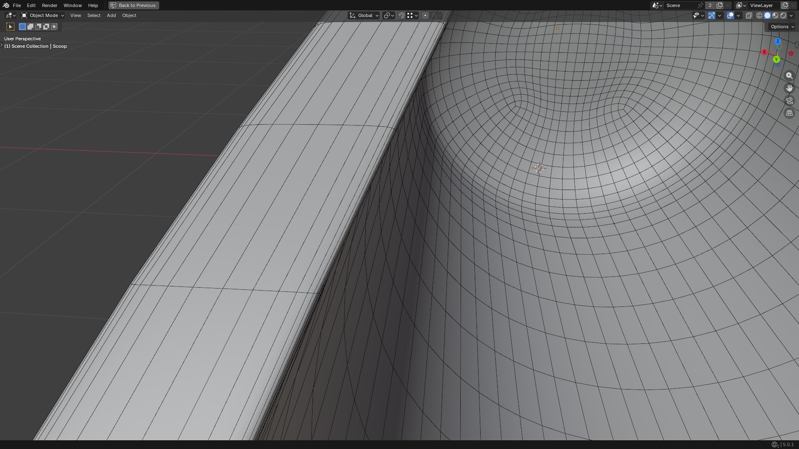Open the viewport Select menu
This screenshot has width=799, height=449.
click(94, 15)
